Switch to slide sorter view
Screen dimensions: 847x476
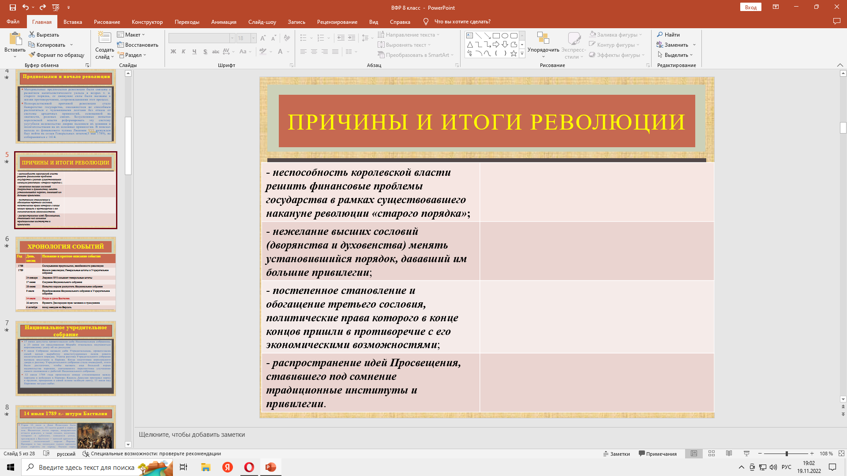(x=711, y=454)
